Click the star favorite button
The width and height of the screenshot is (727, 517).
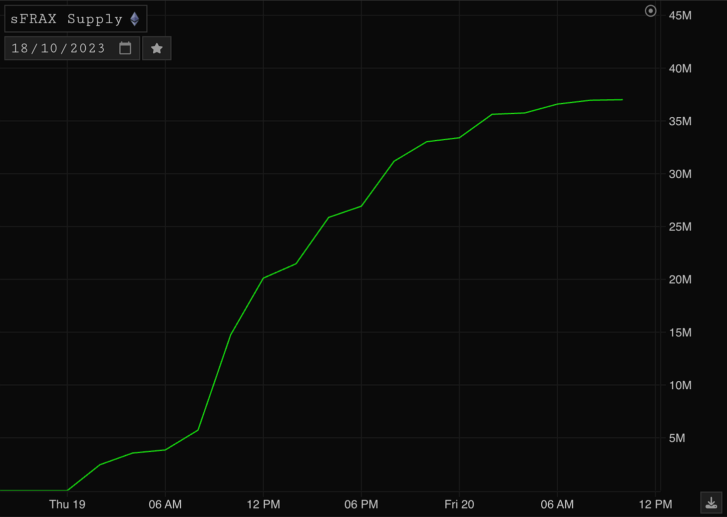(157, 48)
